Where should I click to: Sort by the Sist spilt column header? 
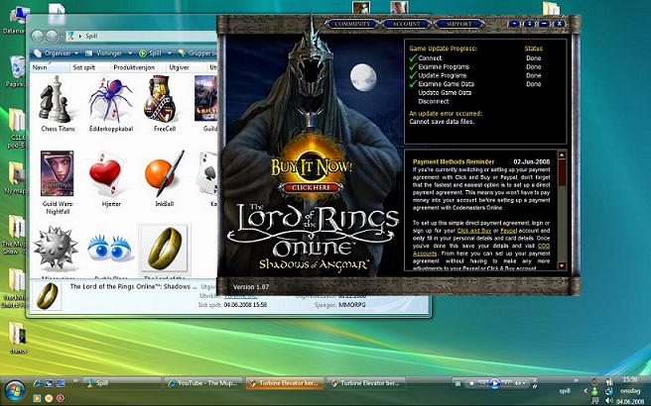[89, 67]
